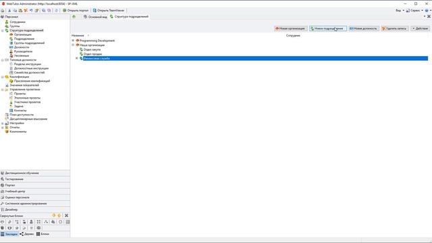Open Группы подразделений in the sidebar
Screen dimensions: 432x243
coord(29,43)
